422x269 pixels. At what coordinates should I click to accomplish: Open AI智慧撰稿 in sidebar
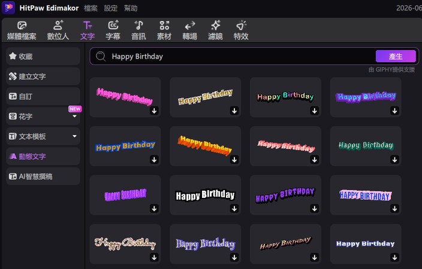tap(43, 176)
